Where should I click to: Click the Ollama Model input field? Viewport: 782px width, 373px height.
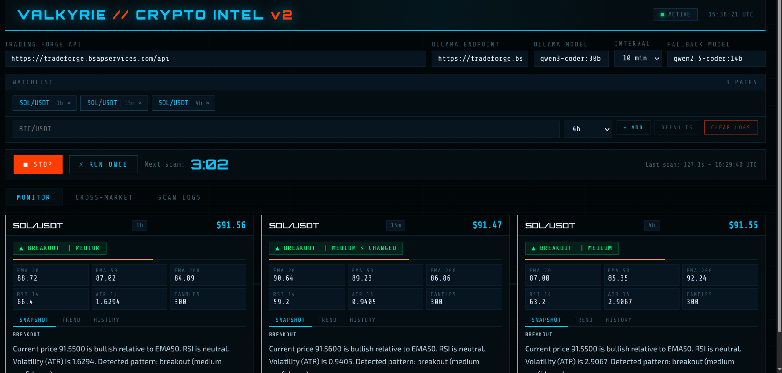click(571, 59)
